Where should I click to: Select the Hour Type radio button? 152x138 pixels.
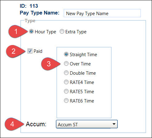click(x=31, y=31)
